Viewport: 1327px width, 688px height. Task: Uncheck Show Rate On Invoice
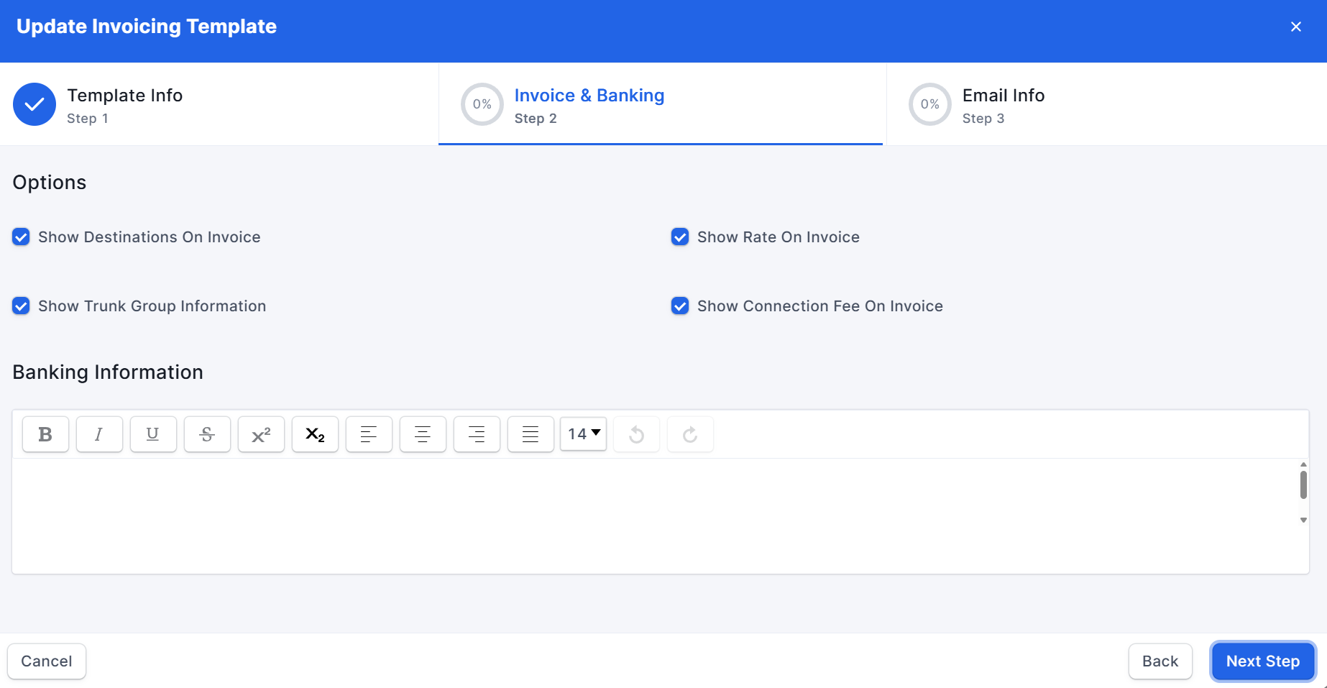pyautogui.click(x=680, y=237)
